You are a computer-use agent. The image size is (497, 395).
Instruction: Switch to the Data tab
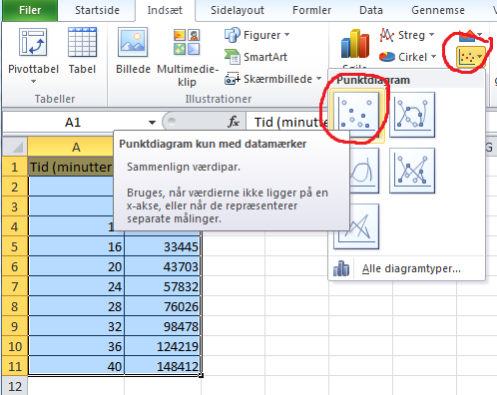pyautogui.click(x=371, y=10)
